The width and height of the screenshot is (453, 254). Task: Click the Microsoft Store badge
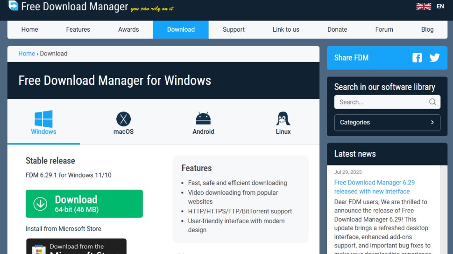pos(76,246)
